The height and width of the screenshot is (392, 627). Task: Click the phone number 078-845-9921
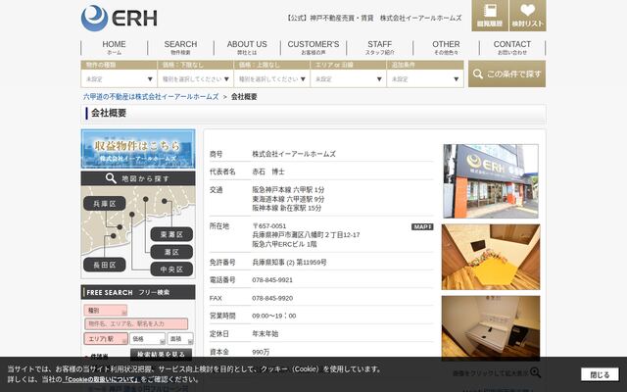[x=272, y=280]
